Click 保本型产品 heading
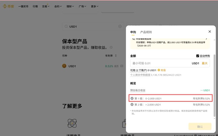Viewport: 218px width, 136px height. [x=74, y=41]
